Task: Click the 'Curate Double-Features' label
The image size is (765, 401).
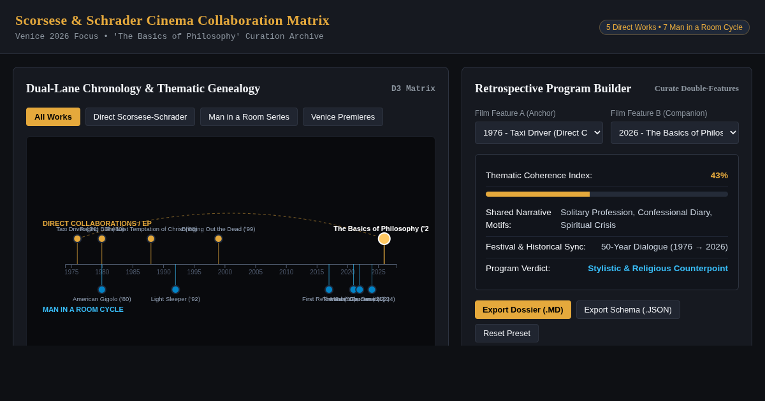Action: tap(697, 88)
